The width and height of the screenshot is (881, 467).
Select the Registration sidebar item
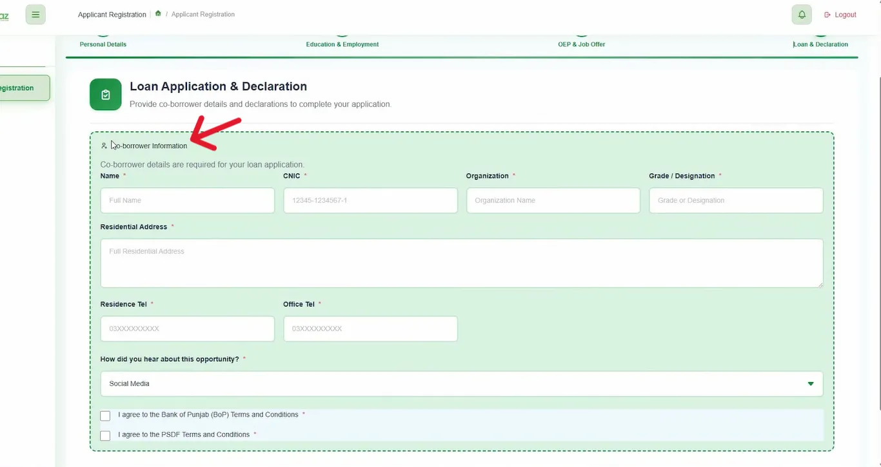click(25, 88)
